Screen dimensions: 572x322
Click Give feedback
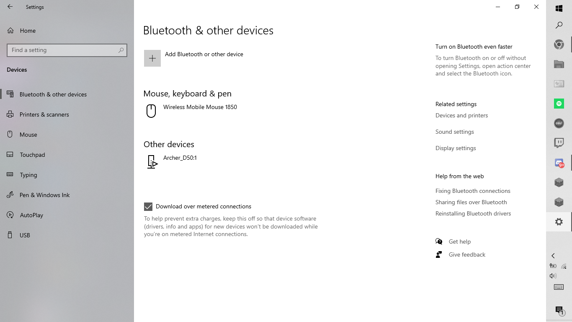467,254
